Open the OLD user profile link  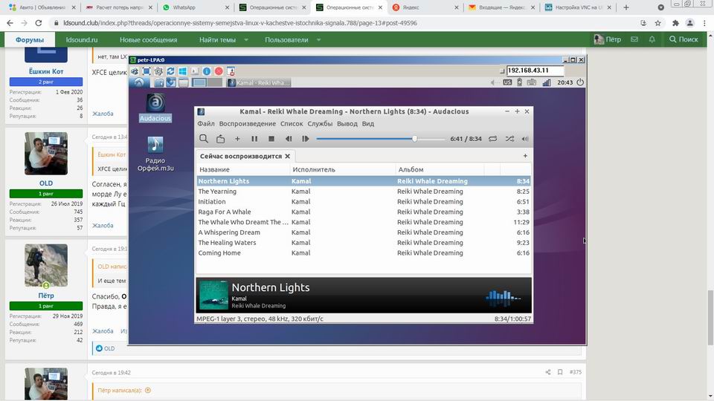46,183
